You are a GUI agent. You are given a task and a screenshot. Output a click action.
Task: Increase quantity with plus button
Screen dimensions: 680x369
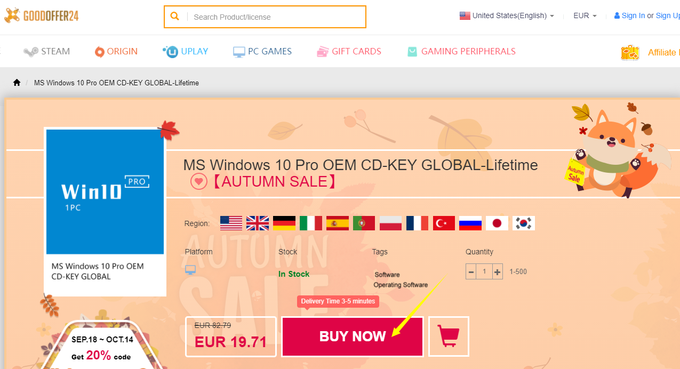click(498, 272)
